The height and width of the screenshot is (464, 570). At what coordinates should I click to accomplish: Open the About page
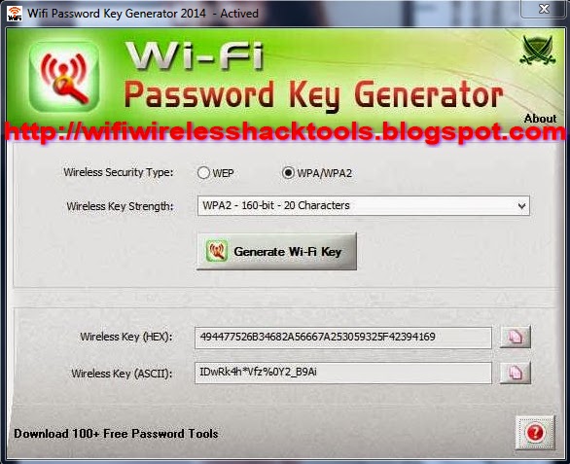point(540,118)
